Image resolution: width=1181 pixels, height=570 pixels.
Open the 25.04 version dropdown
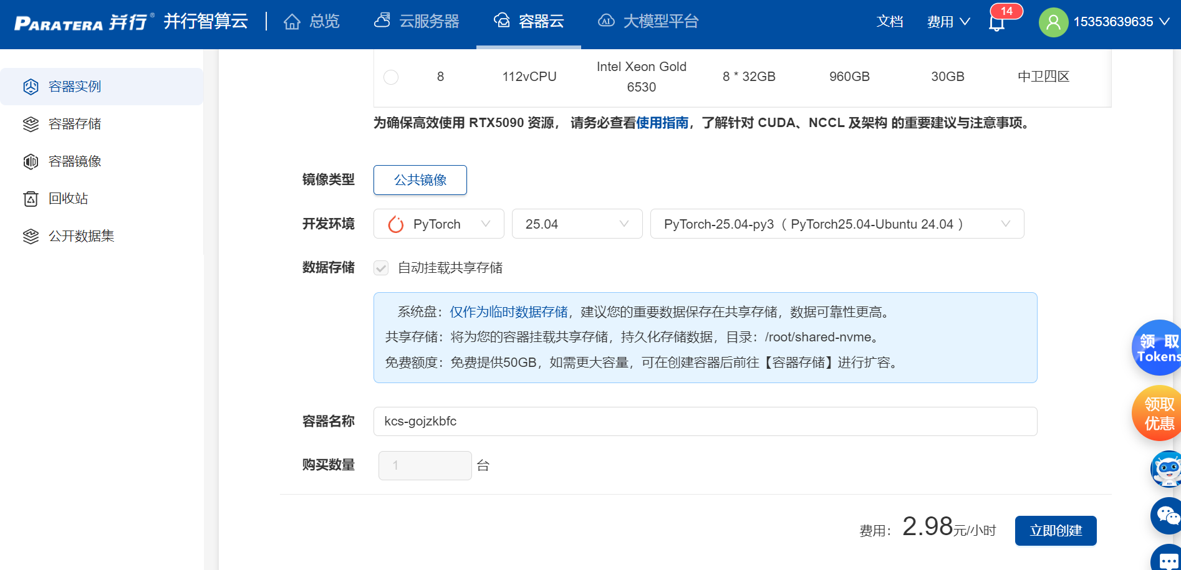tap(577, 224)
